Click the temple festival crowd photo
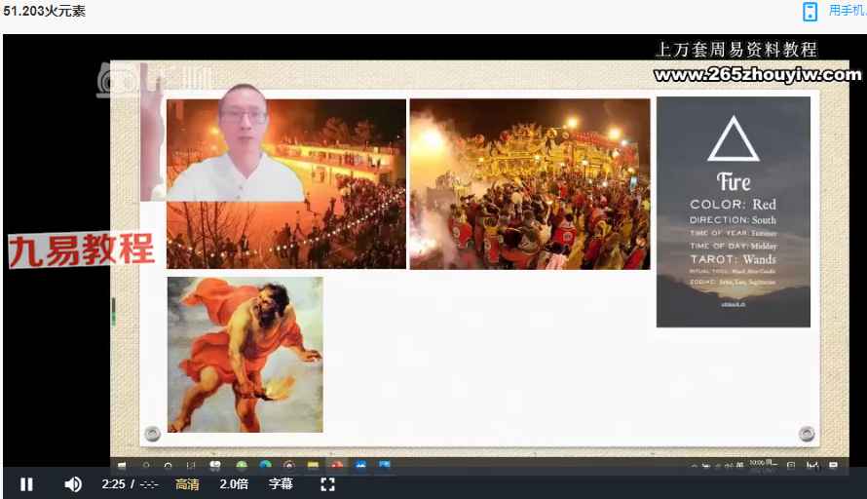 [x=529, y=183]
